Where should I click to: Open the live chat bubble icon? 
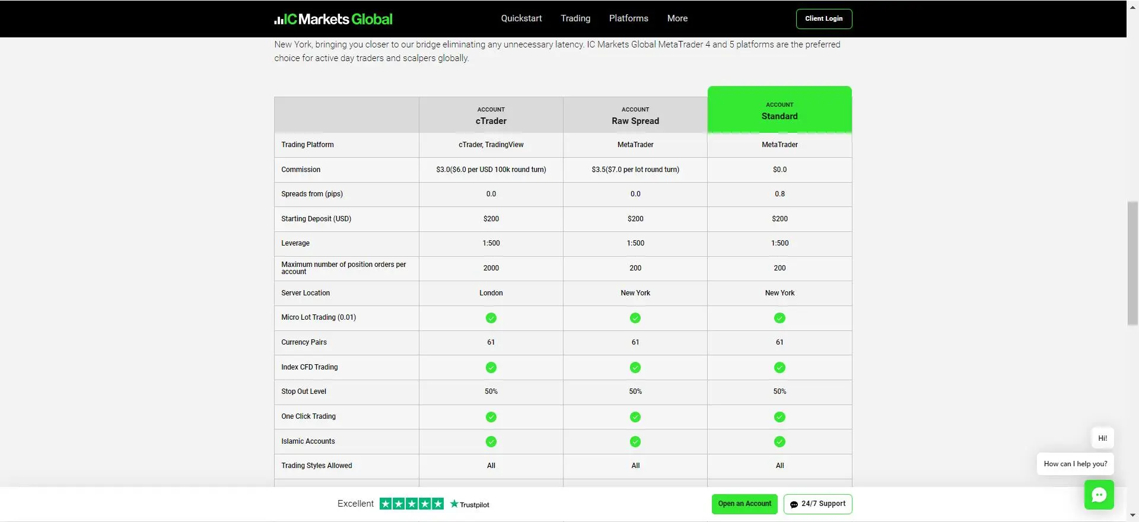(1099, 495)
